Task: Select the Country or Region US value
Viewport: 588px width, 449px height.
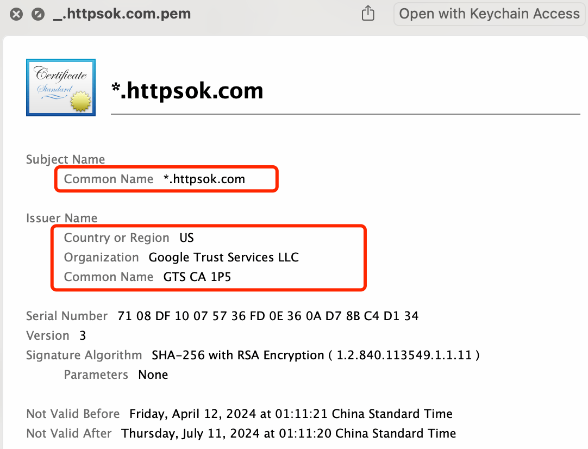Action: click(x=186, y=238)
